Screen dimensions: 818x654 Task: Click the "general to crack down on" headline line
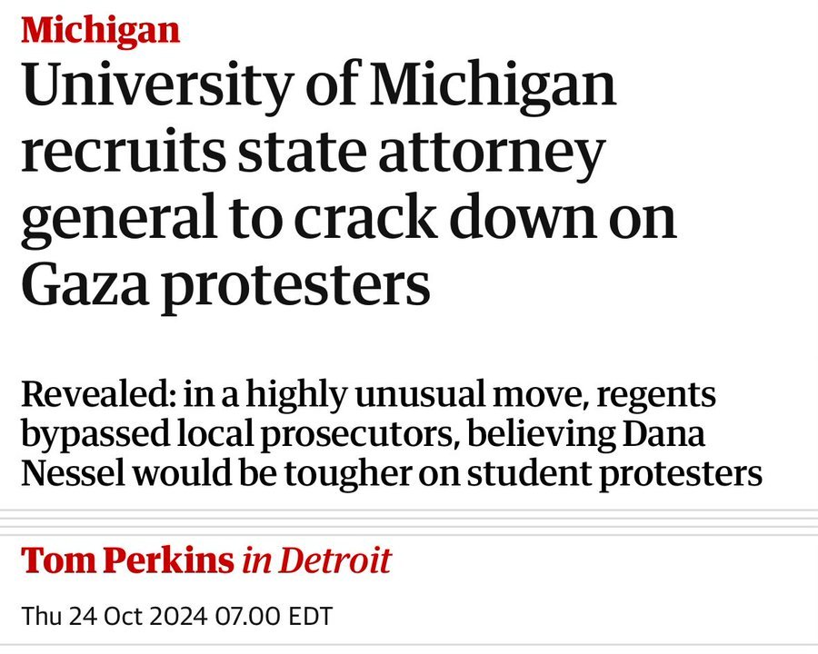349,219
